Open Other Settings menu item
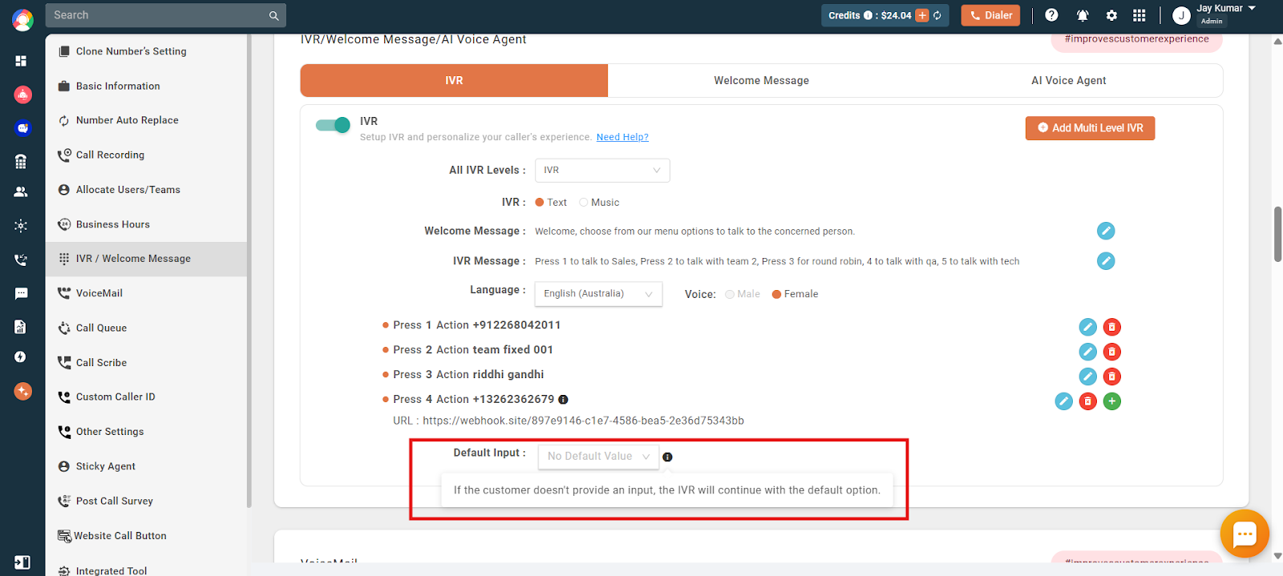This screenshot has width=1283, height=576. (146, 432)
